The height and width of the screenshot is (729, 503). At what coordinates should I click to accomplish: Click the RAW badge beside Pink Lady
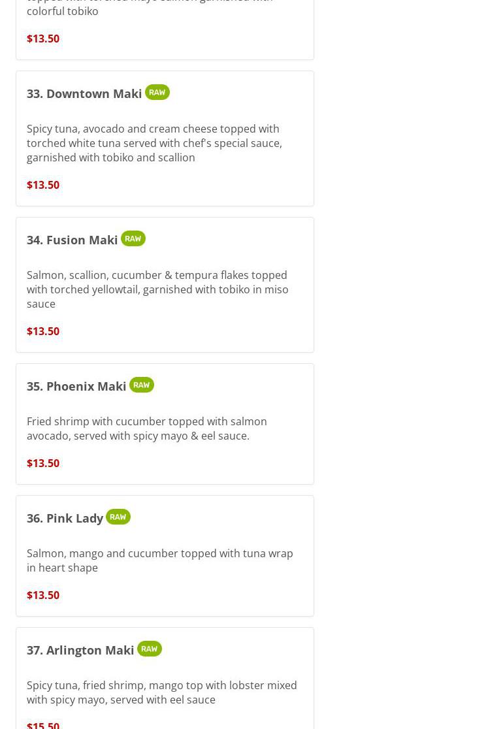(118, 517)
